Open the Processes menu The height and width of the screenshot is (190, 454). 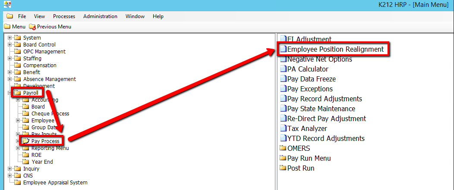(64, 16)
